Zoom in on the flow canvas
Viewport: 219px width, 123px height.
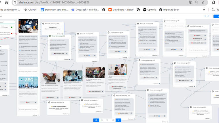click(102, 120)
